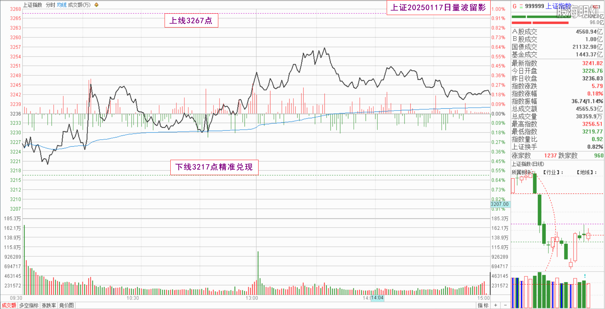Click the 3236 baseline price on left axis

coord(15,114)
